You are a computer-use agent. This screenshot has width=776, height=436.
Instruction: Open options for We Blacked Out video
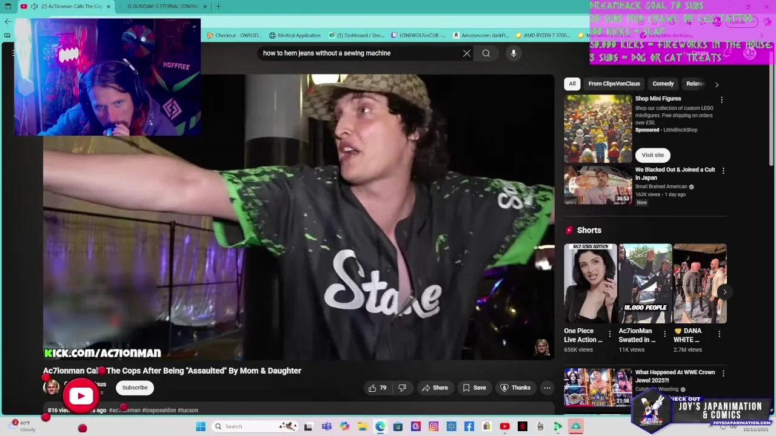pos(723,171)
